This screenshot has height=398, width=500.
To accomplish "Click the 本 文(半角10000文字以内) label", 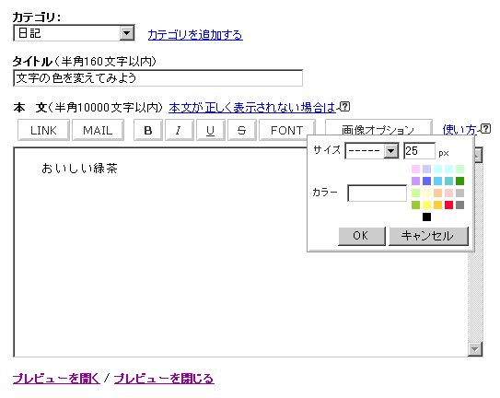I will coord(88,108).
